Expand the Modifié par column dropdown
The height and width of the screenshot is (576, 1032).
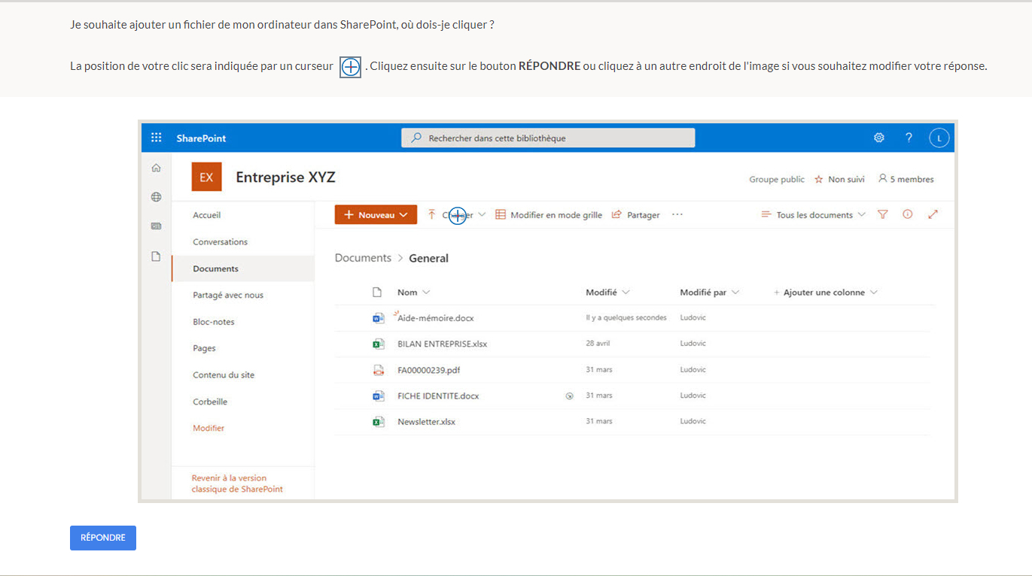[x=709, y=293]
